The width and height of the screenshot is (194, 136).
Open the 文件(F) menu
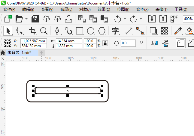pos(9,10)
